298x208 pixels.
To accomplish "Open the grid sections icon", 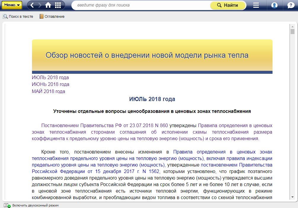I will click(x=58, y=5).
